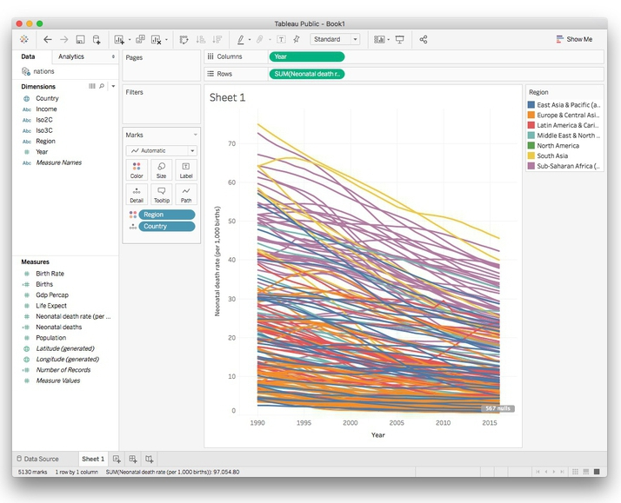Click the 567 nulls indicator
The width and height of the screenshot is (621, 503).
click(497, 408)
